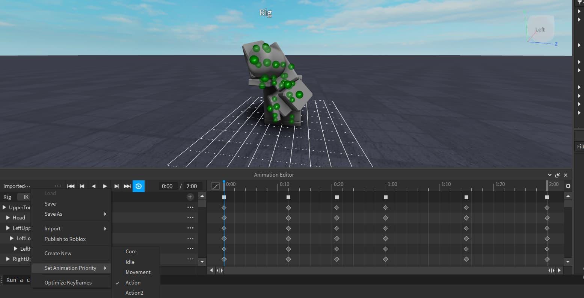Choose Create New from the menu
This screenshot has height=298, width=584.
pos(58,253)
